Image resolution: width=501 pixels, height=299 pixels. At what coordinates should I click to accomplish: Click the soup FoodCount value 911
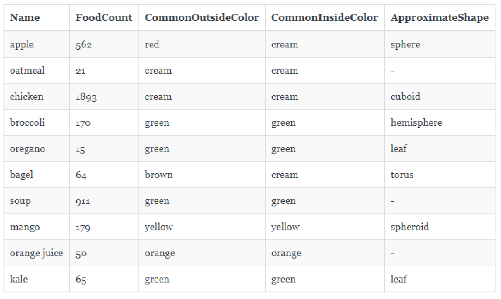point(83,201)
